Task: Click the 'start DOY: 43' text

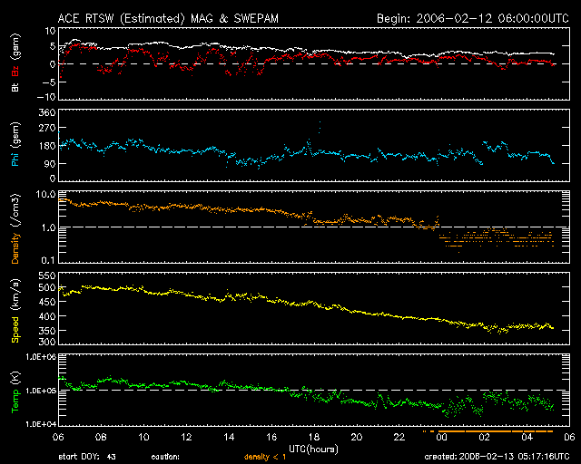Action: 87,457
